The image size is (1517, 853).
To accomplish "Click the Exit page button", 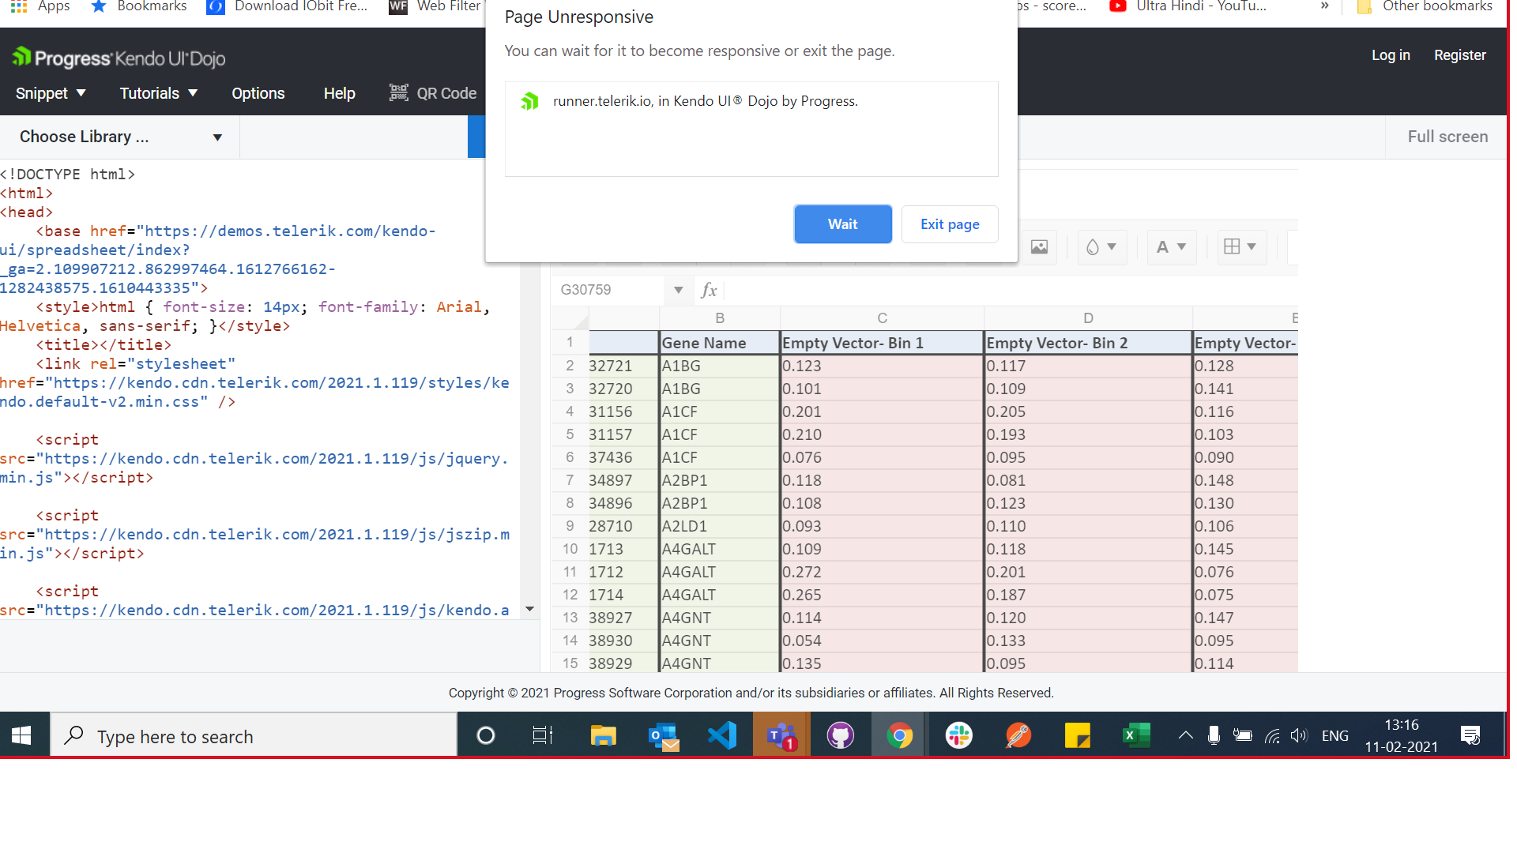I will (x=950, y=224).
